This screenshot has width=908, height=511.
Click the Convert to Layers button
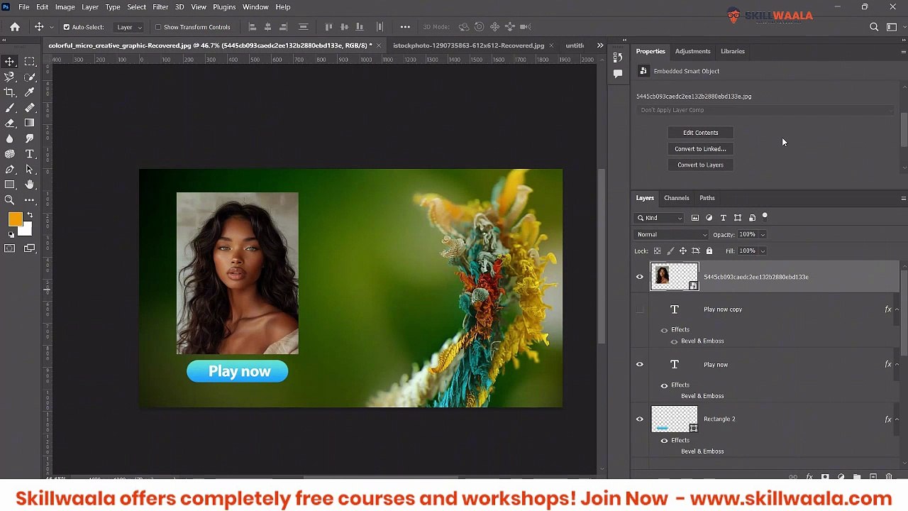tap(700, 165)
